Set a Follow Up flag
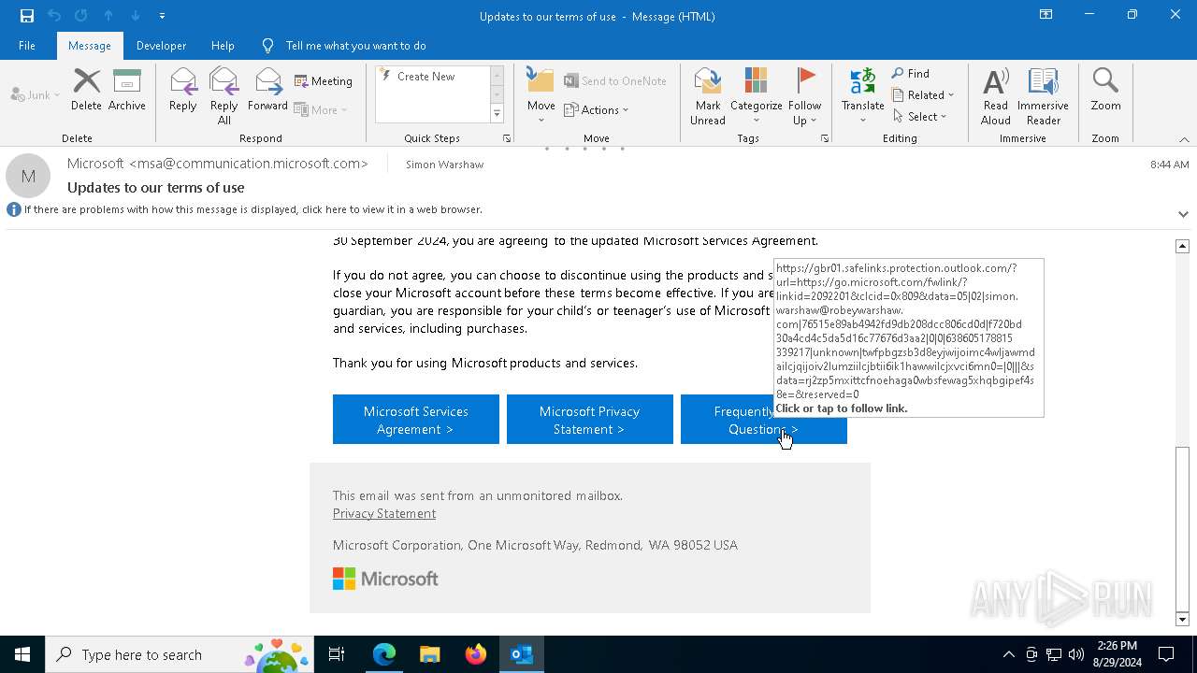The width and height of the screenshot is (1197, 673). pos(804,96)
